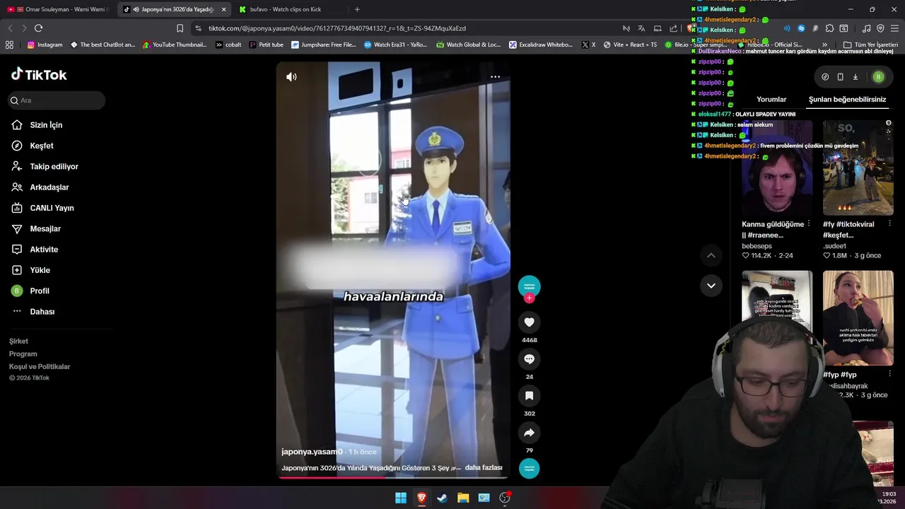Open japonya.yasam0 profile from the caption
Image resolution: width=905 pixels, height=509 pixels.
(312, 452)
